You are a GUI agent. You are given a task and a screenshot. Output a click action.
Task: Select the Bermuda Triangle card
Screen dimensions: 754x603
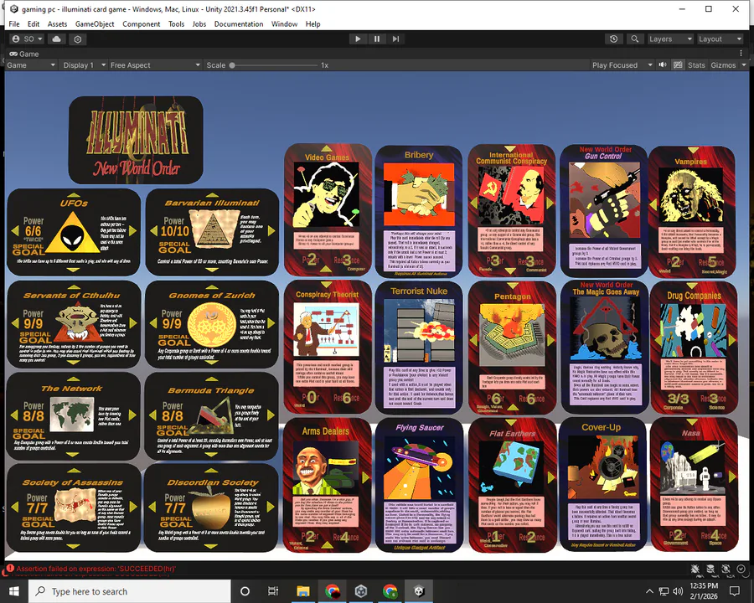[211, 416]
